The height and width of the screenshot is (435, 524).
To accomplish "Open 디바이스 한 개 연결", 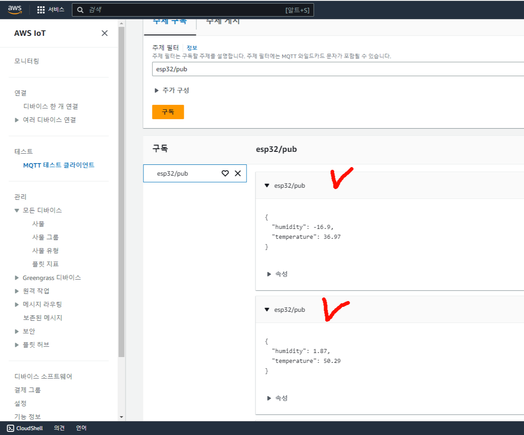I will [x=51, y=106].
